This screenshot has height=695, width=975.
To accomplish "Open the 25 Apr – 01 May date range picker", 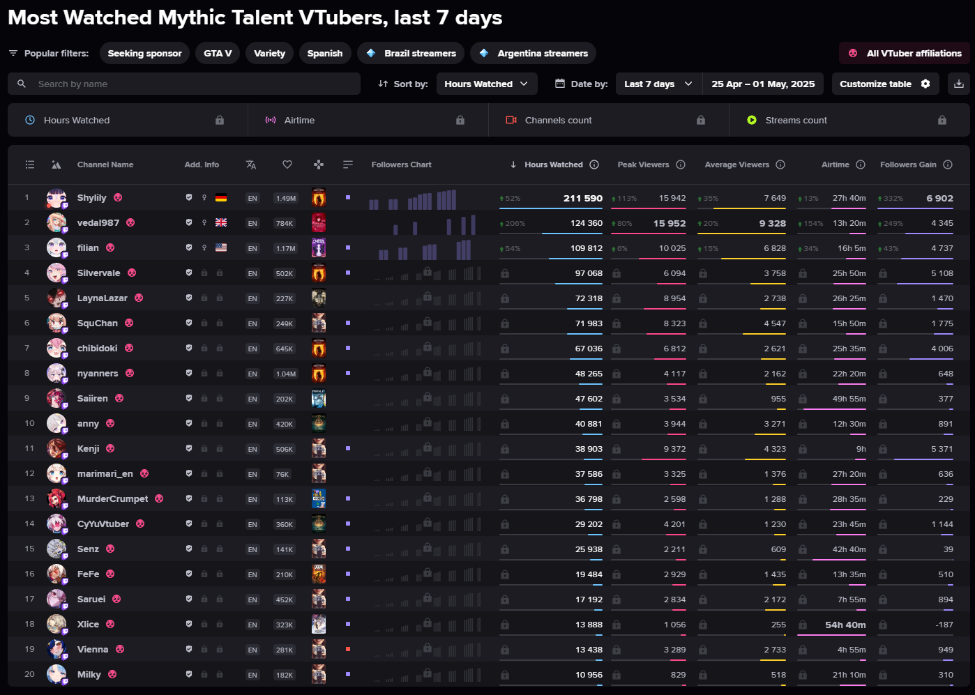I will click(763, 84).
